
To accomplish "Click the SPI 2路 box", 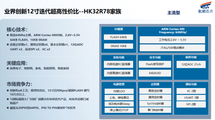I will point(191,104).
